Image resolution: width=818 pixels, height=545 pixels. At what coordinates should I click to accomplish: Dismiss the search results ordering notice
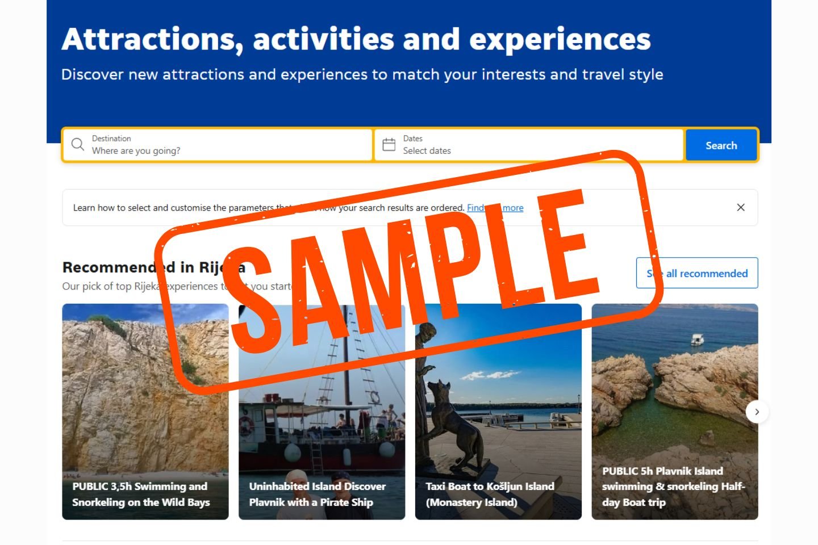point(741,207)
